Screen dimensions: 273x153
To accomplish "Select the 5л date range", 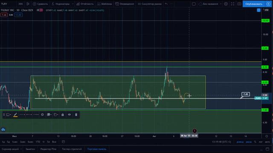I will pos(48,142).
